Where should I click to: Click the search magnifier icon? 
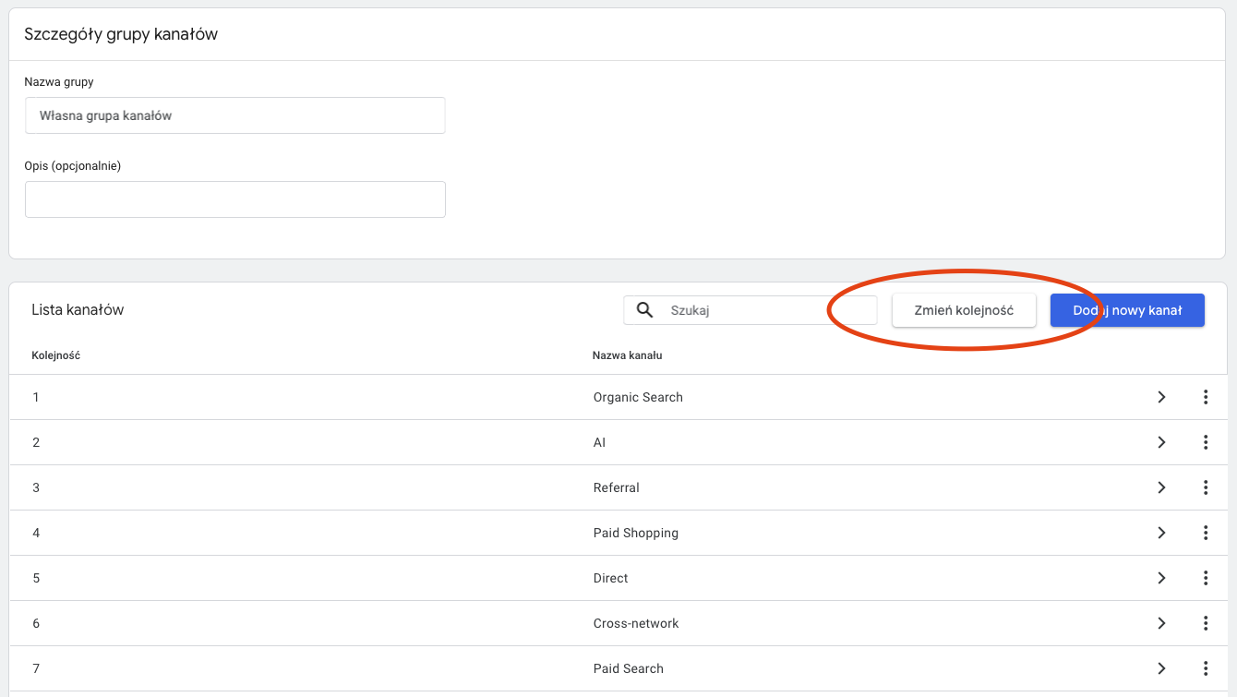point(645,310)
